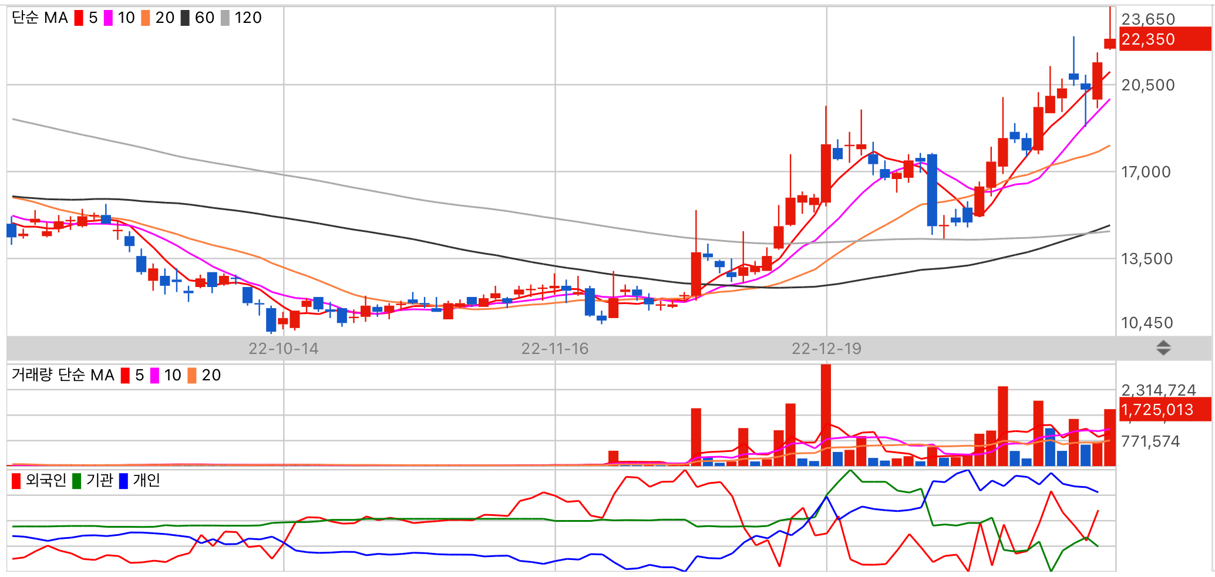Click the tallest red volume bar
This screenshot has width=1215, height=577.
coord(826,415)
